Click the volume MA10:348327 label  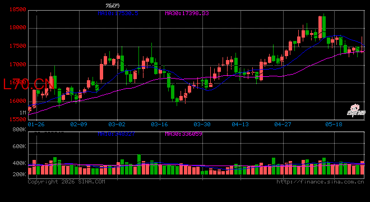[117, 134]
